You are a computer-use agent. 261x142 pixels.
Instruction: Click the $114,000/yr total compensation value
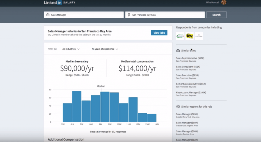137,68
